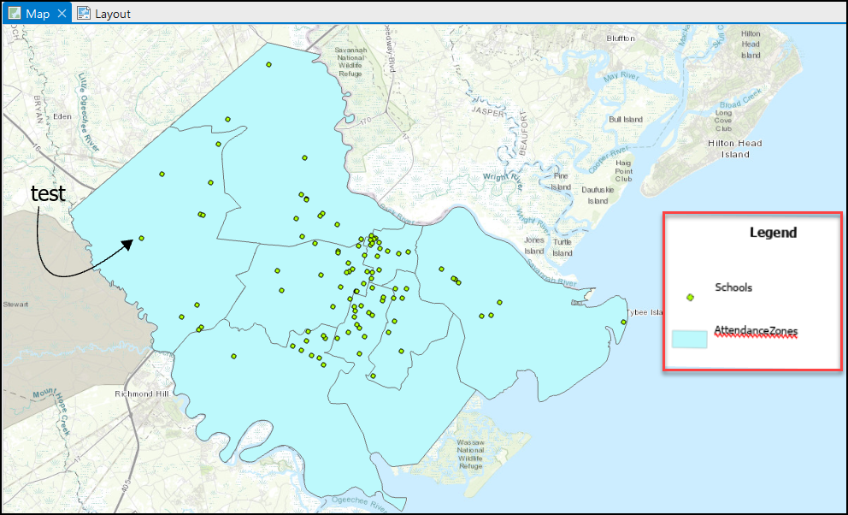
Task: Click the Schools label in legend
Action: [x=733, y=287]
